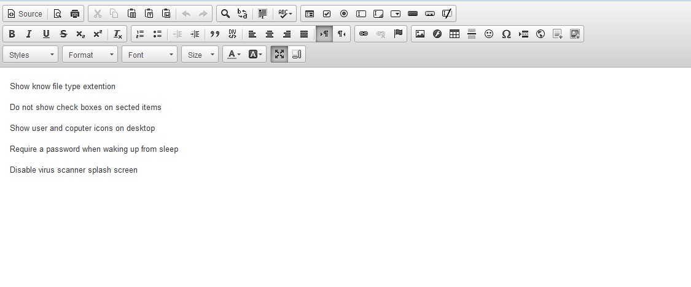
Task: Click the Link insert icon
Action: click(x=364, y=34)
